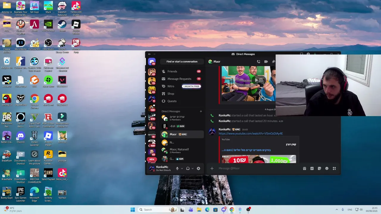Open the עורכים יוטיוב group with 5 members

pos(182,118)
